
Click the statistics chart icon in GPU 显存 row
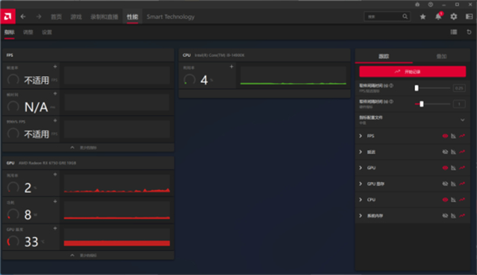pyautogui.click(x=453, y=184)
